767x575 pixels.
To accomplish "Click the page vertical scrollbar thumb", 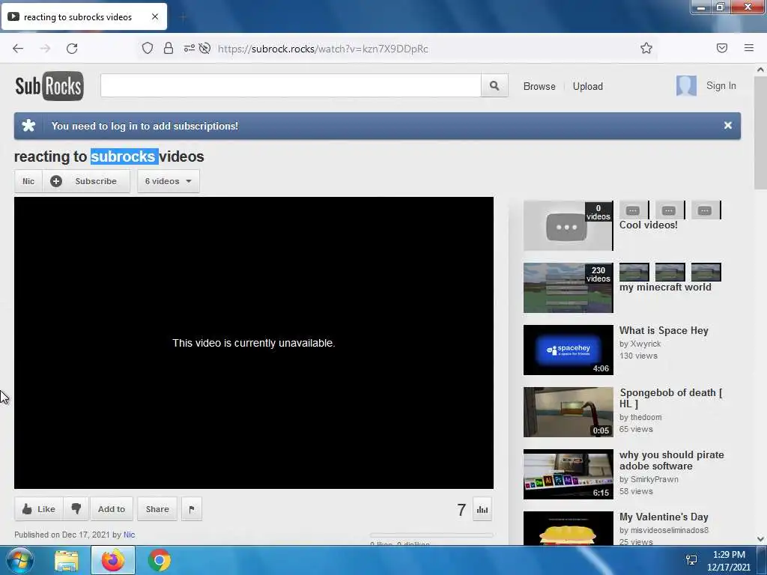I will [760, 132].
